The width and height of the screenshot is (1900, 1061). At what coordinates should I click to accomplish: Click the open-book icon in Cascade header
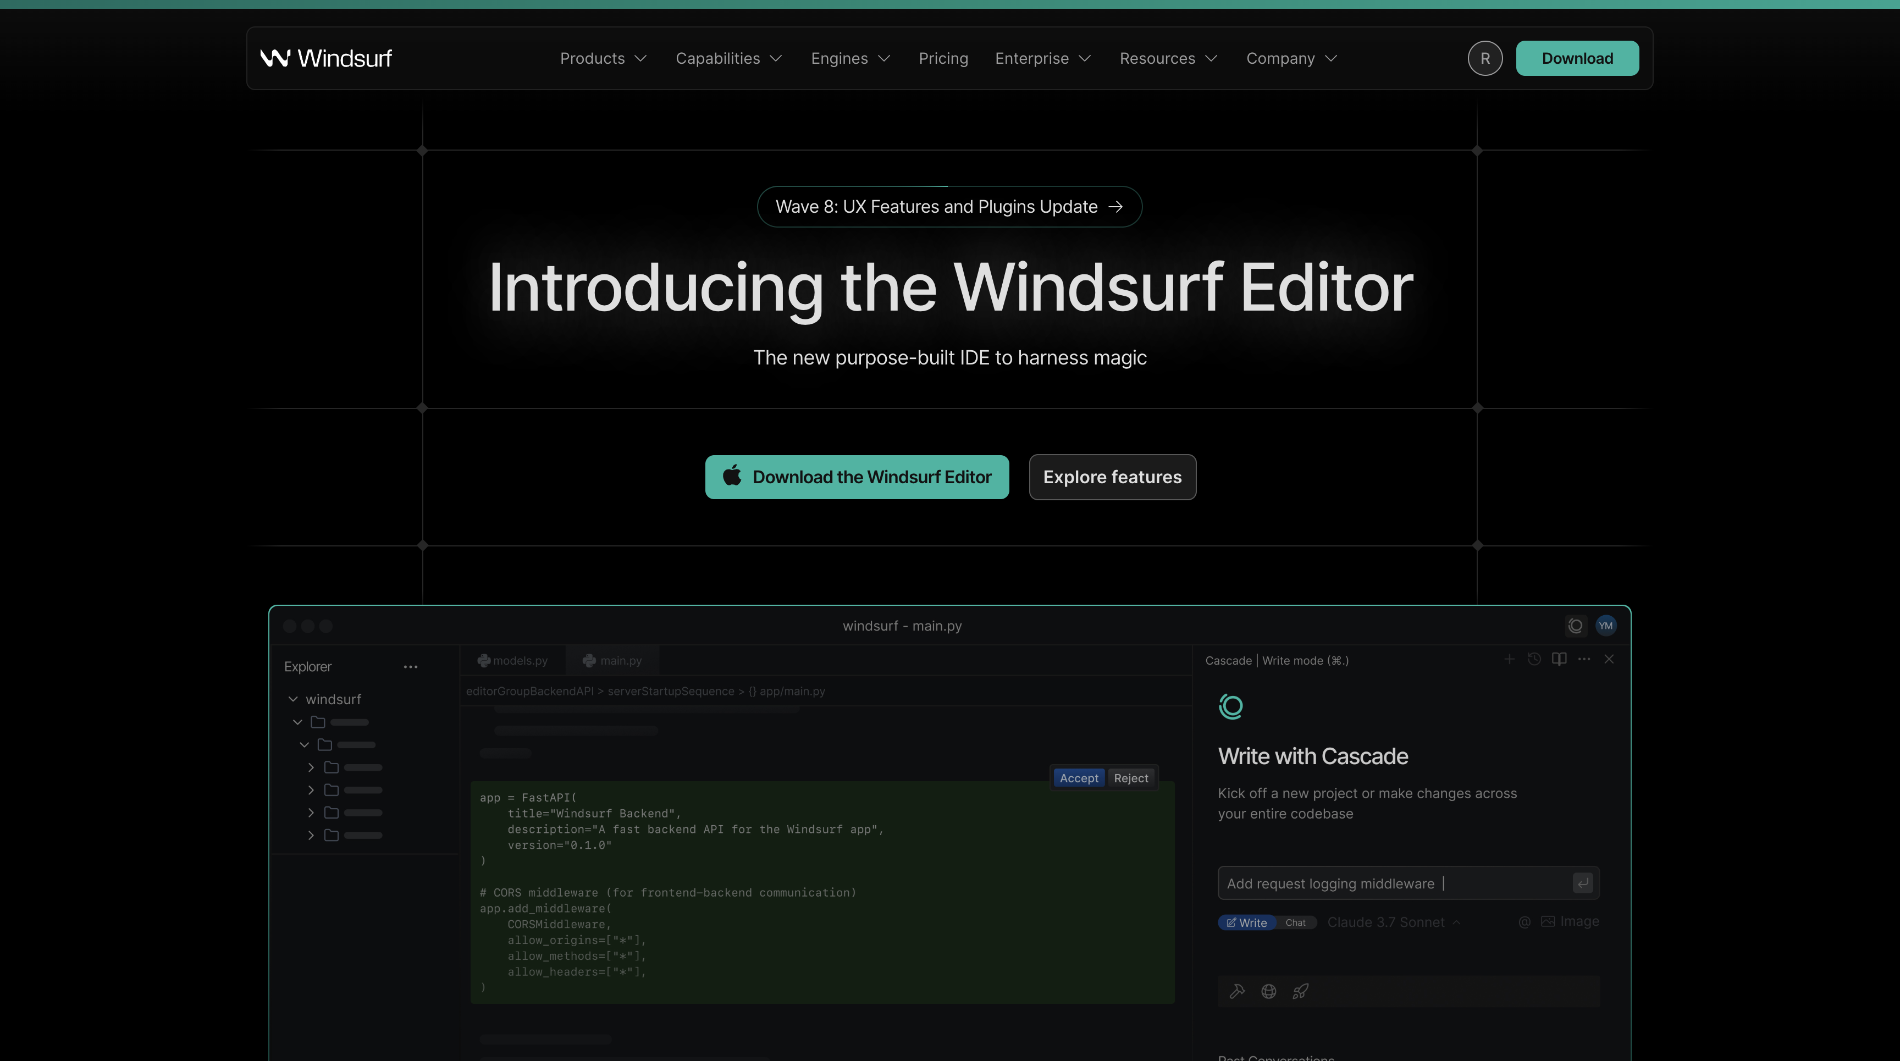[x=1559, y=659]
